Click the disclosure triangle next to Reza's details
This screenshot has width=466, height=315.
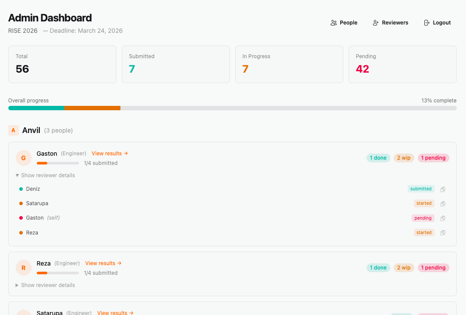tap(18, 285)
